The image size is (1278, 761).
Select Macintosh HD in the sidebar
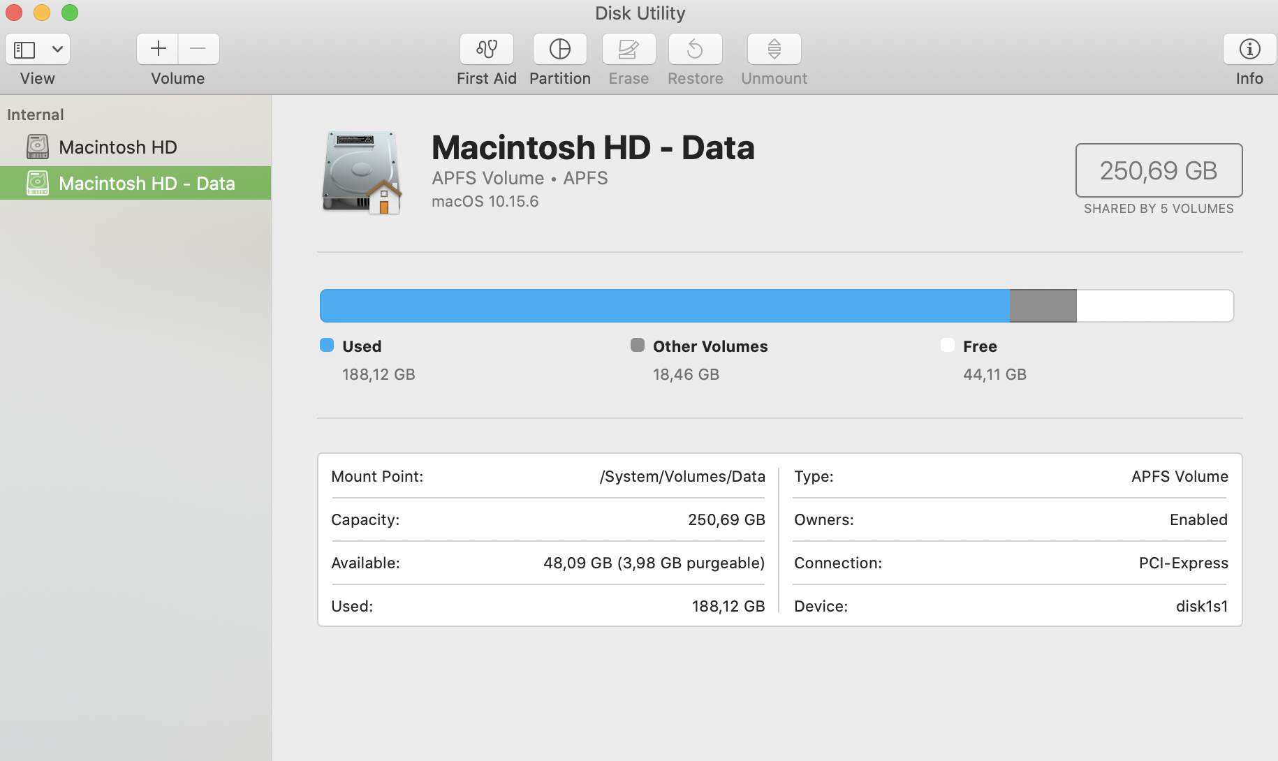tap(117, 147)
